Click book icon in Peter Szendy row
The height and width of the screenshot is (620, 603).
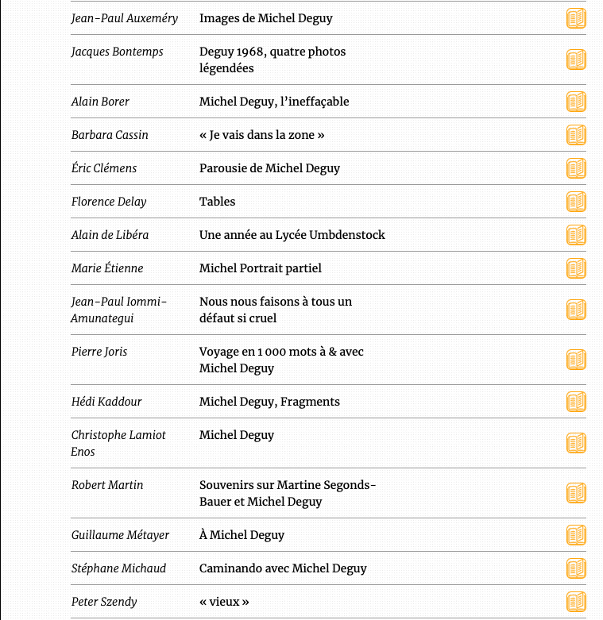576,602
